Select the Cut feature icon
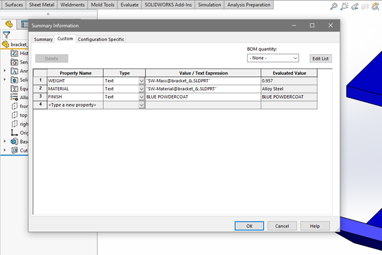The image size is (382, 255). pos(14,151)
